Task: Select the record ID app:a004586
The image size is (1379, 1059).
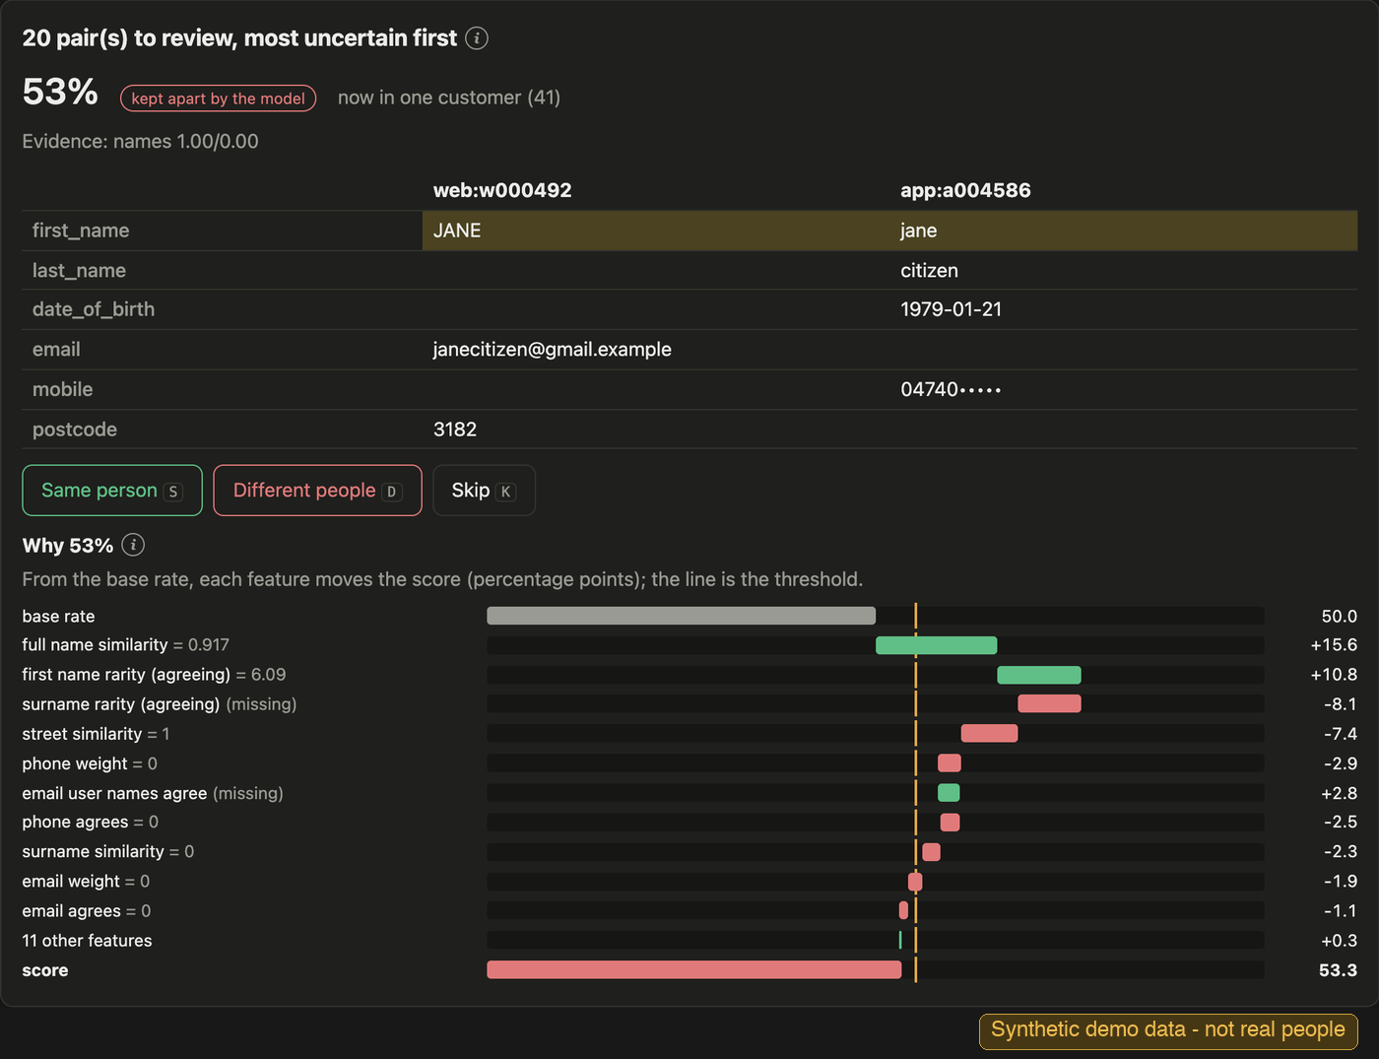Action: pos(965,190)
